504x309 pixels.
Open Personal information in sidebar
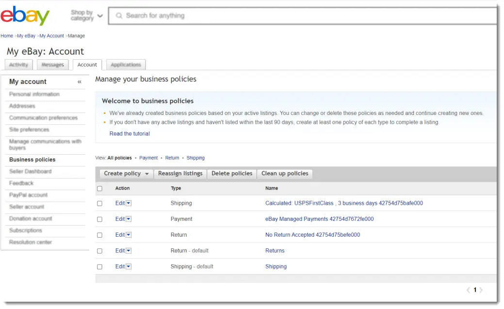point(34,94)
